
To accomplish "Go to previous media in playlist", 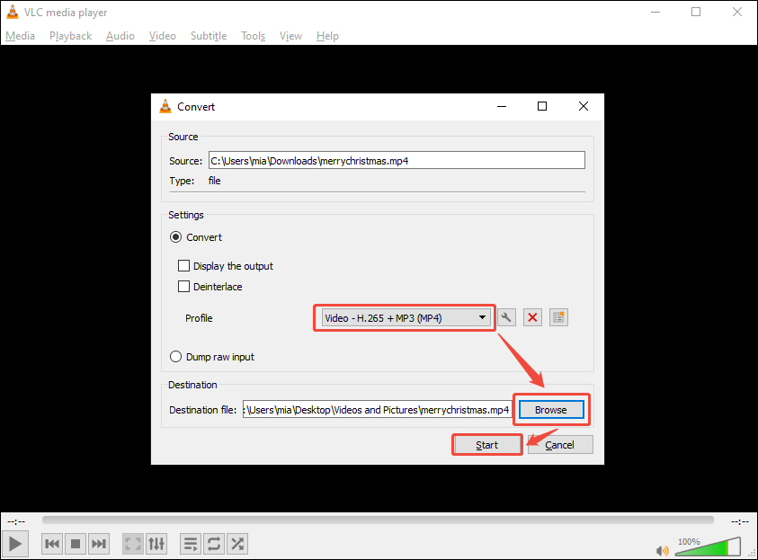I will (x=52, y=544).
